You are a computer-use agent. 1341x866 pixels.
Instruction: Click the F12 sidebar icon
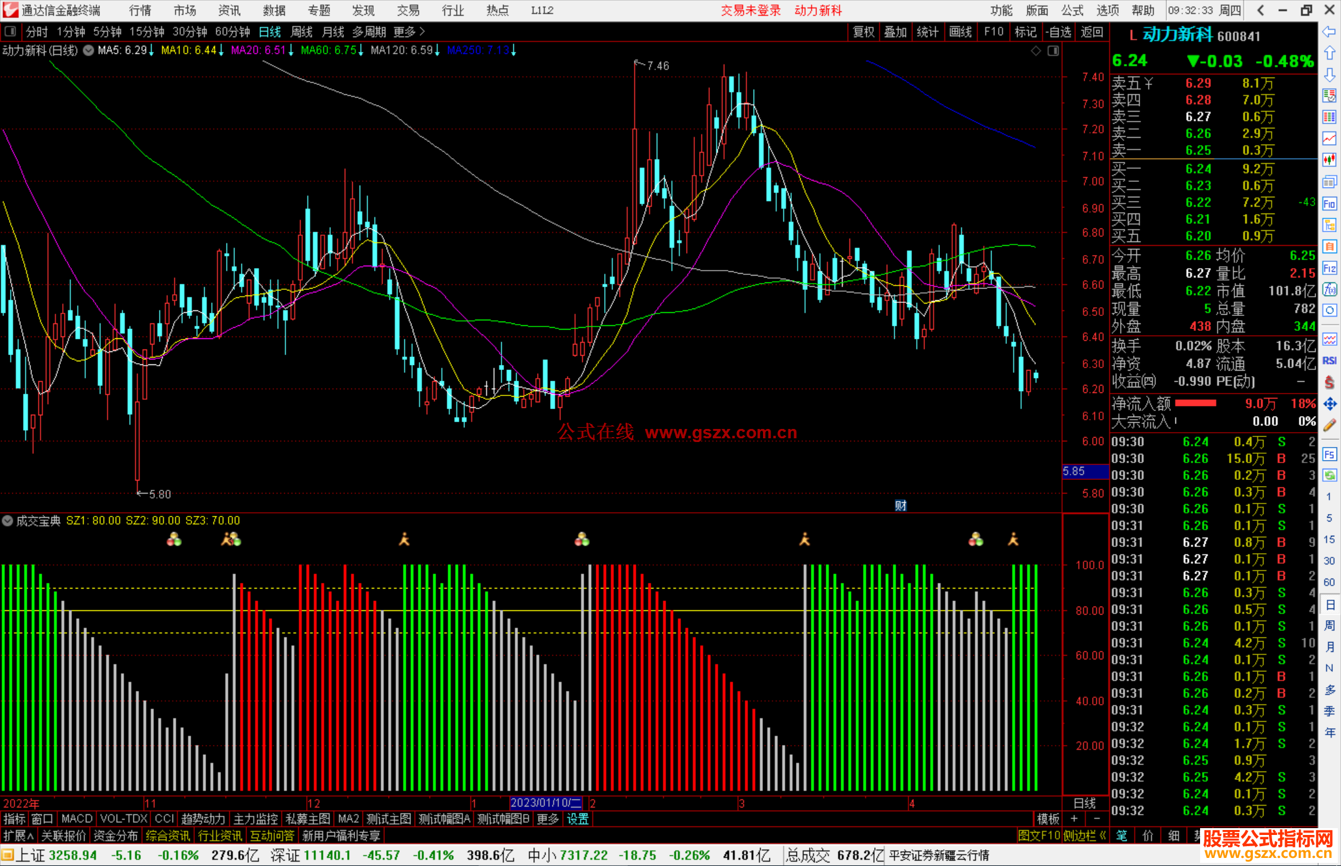1329,268
